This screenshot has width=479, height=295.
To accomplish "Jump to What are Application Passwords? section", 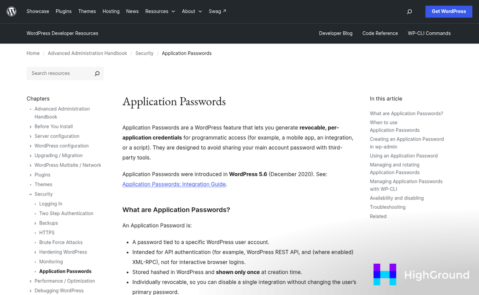I will click(406, 113).
